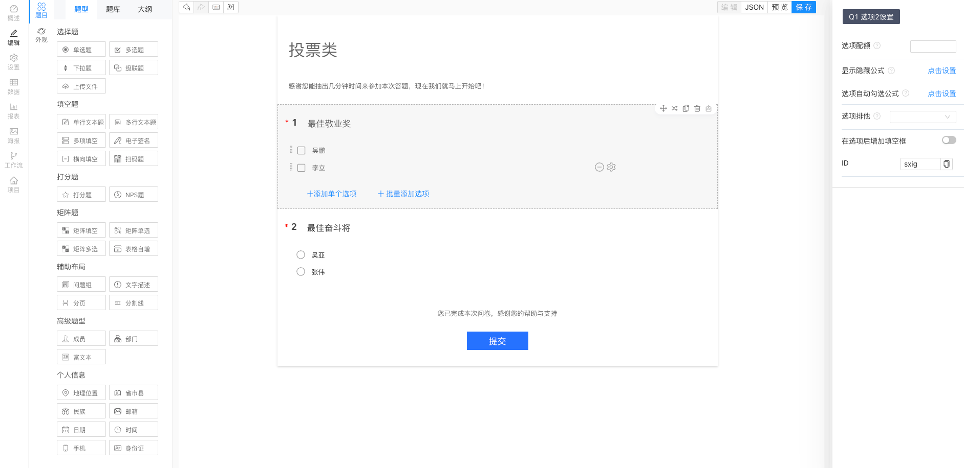Viewport: 964px width, 468px height.
Task: Select the radio button for 吴亚
Action: (x=301, y=254)
